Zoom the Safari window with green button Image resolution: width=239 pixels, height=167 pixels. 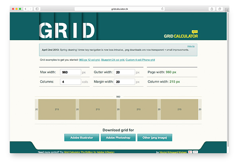point(20,9)
